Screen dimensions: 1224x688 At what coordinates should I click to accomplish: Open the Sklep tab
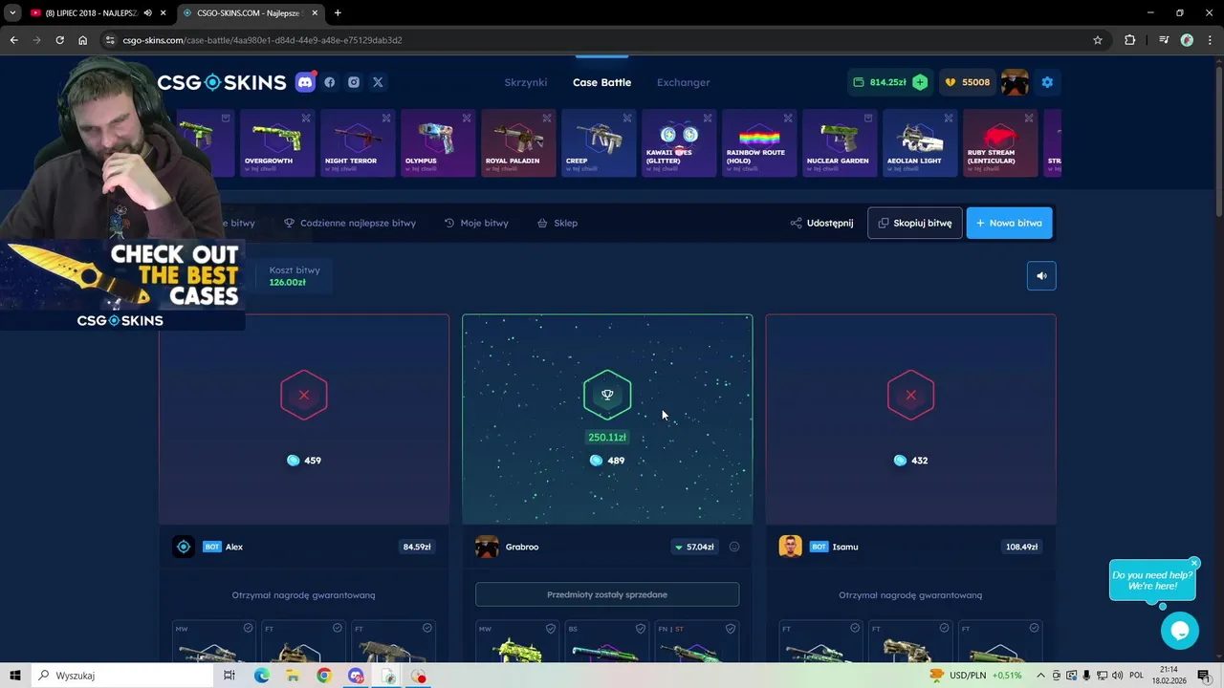557,223
